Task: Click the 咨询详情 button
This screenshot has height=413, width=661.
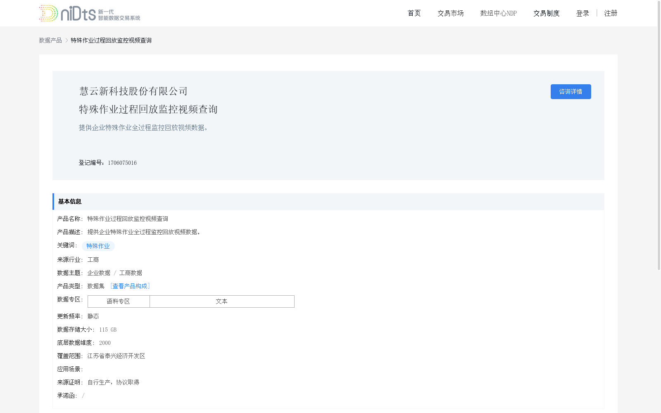Action: pos(571,92)
